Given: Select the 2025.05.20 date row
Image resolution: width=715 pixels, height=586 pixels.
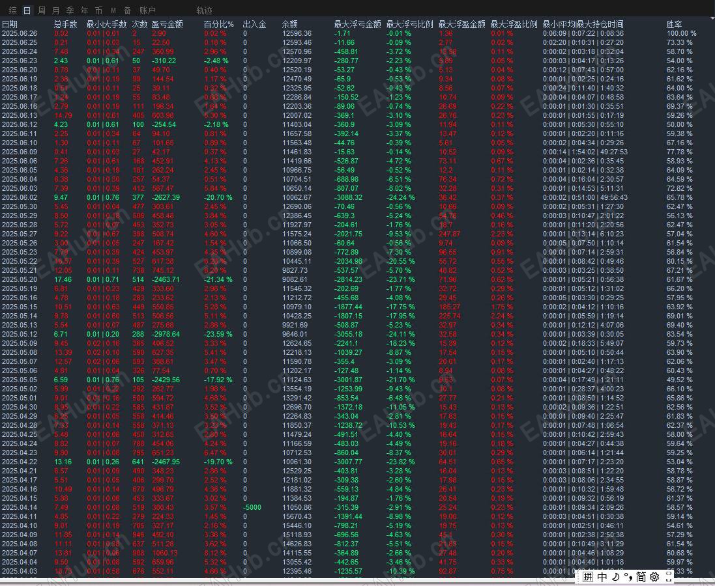Looking at the screenshot, I should pyautogui.click(x=20, y=279).
